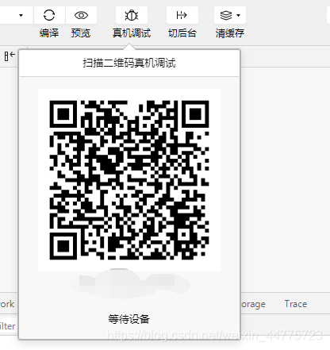Click the 扫描二维码真机调试 heading text
This screenshot has width=330, height=350.
[129, 63]
